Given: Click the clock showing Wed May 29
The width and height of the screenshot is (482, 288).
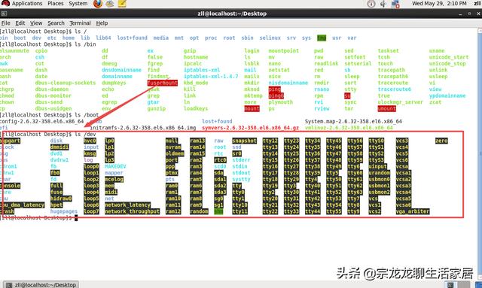Looking at the screenshot, I should pos(439,4).
